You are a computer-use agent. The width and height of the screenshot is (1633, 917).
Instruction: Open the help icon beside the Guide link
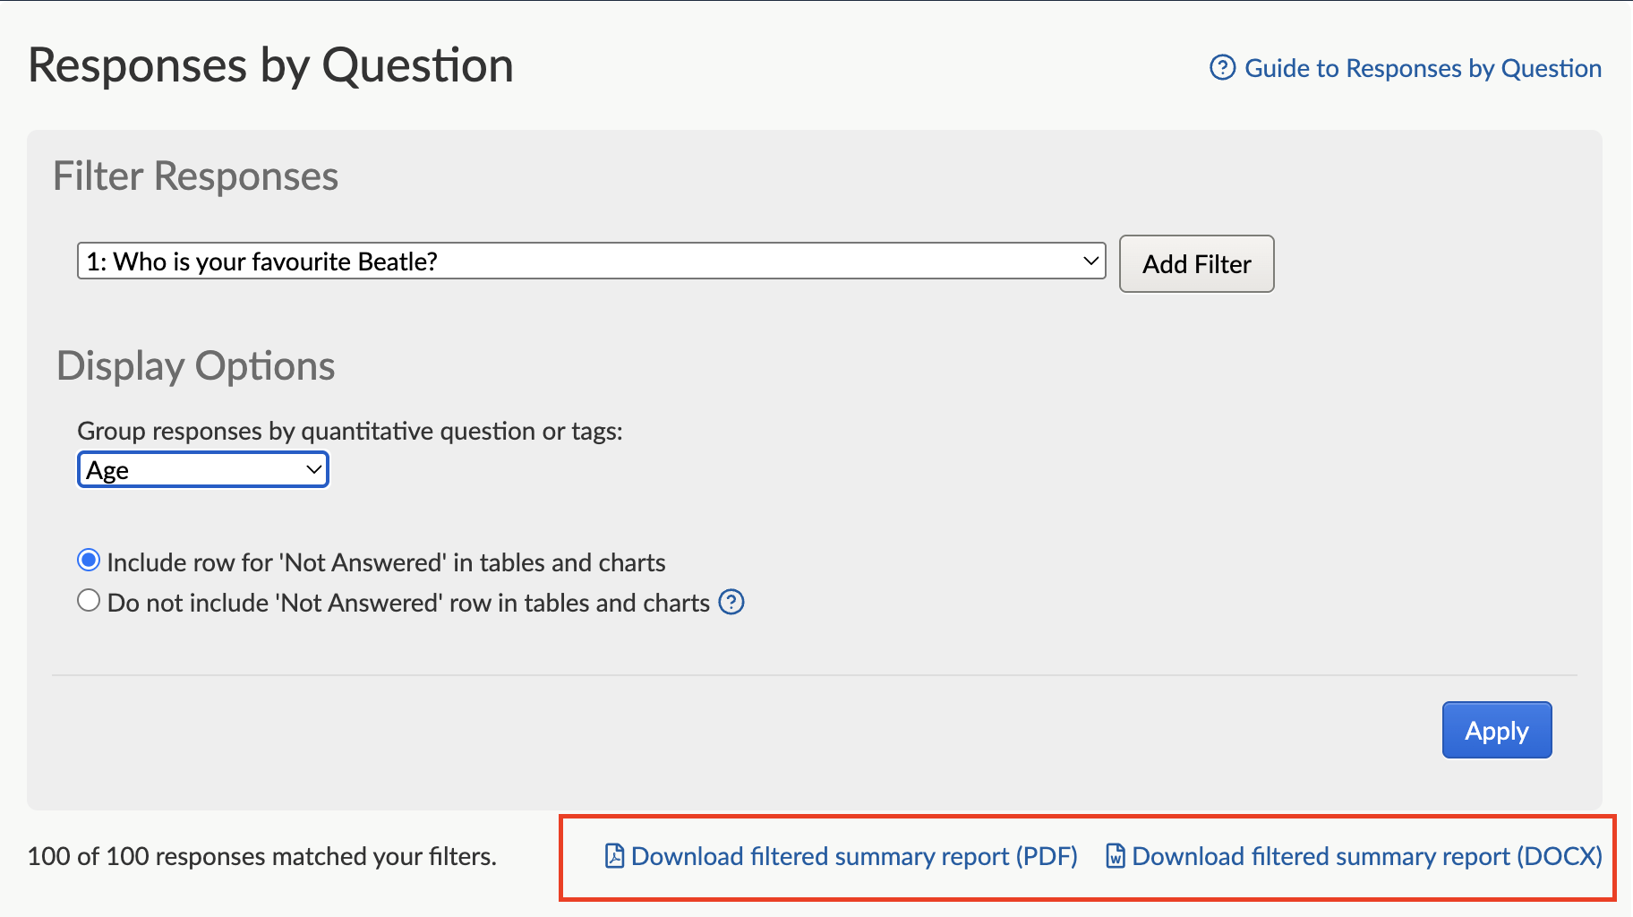pos(1222,68)
